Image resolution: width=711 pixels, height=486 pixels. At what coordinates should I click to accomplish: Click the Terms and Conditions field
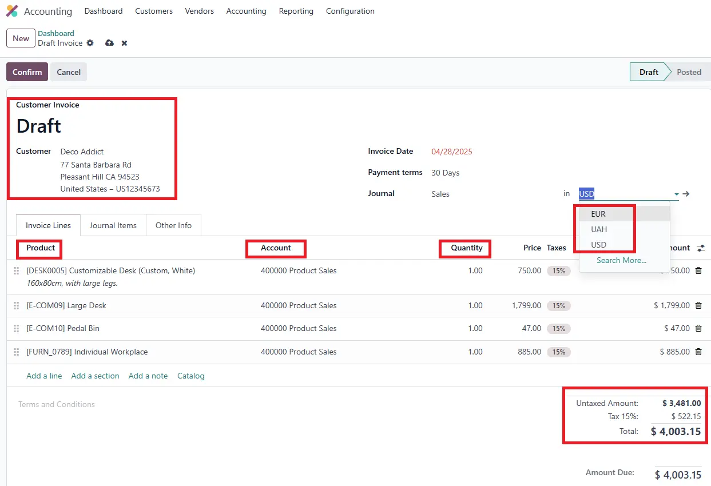coord(57,404)
